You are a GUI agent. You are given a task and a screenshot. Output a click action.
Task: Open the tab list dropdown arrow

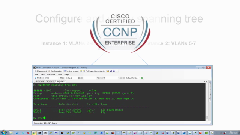[204, 81]
